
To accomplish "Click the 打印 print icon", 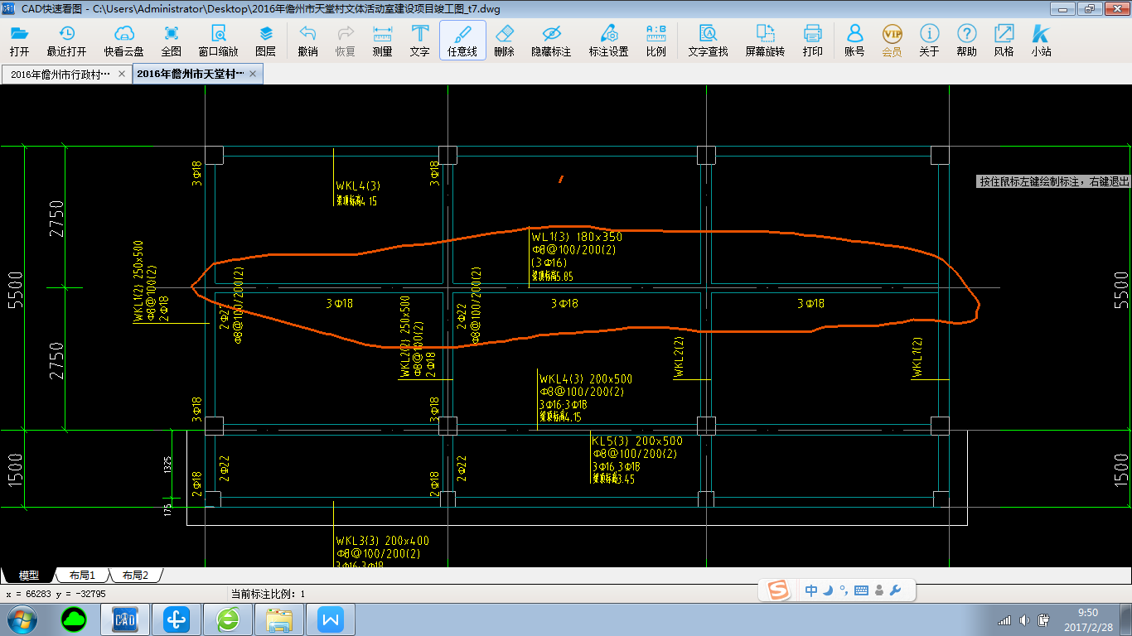I will pos(813,41).
